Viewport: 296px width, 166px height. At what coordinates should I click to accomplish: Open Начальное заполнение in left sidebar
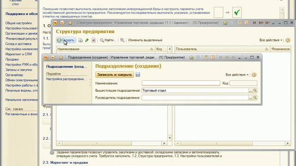pyautogui.click(x=22, y=100)
